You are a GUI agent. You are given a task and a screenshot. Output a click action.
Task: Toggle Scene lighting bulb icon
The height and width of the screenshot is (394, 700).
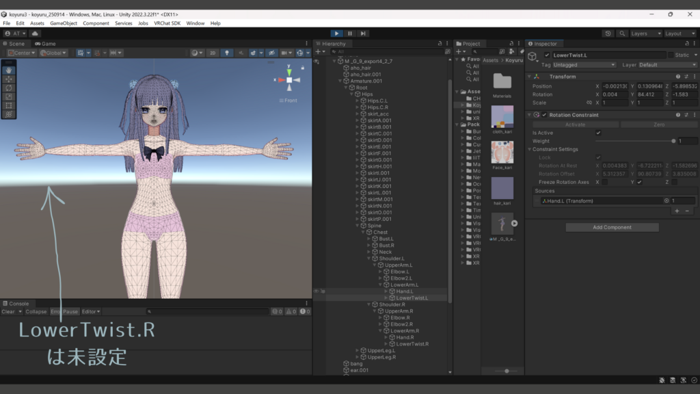pyautogui.click(x=227, y=53)
